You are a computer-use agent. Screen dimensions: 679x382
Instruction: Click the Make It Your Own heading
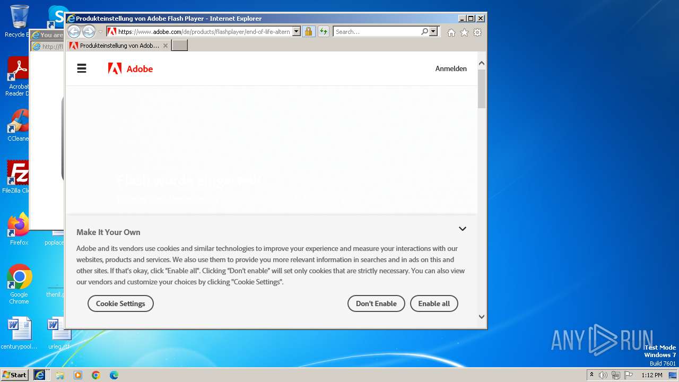(x=108, y=232)
